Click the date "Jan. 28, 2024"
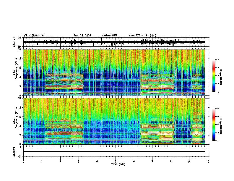The width and height of the screenshot is (234, 181). click(82, 35)
